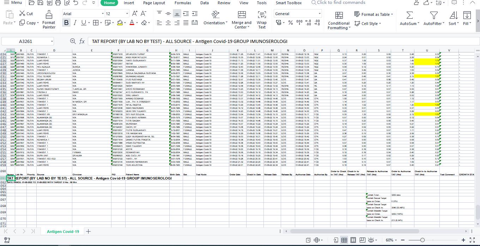Expand number format General dropdown
Screen dimensions: 480x246
pos(320,14)
